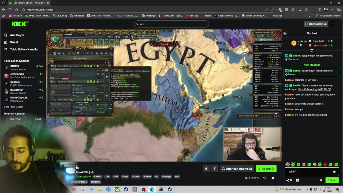343x193 pixels.
Task: Open Takip Edilen Kanallar page
Action: [21, 49]
